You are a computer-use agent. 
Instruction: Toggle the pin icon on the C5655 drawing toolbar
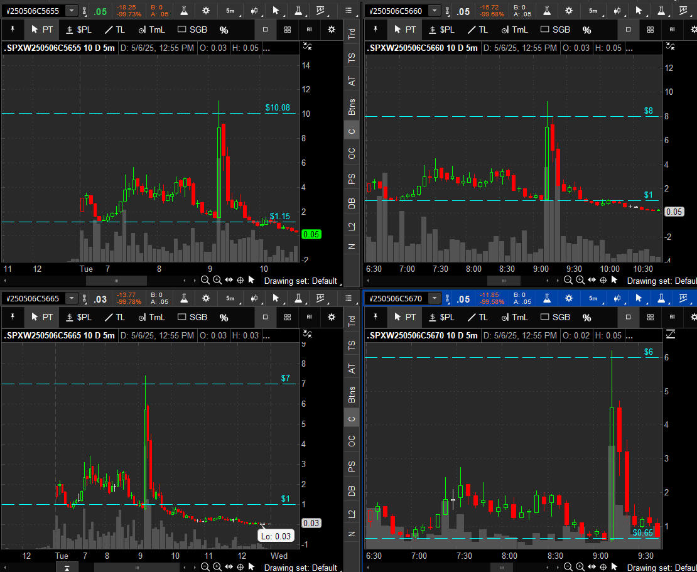(x=13, y=30)
